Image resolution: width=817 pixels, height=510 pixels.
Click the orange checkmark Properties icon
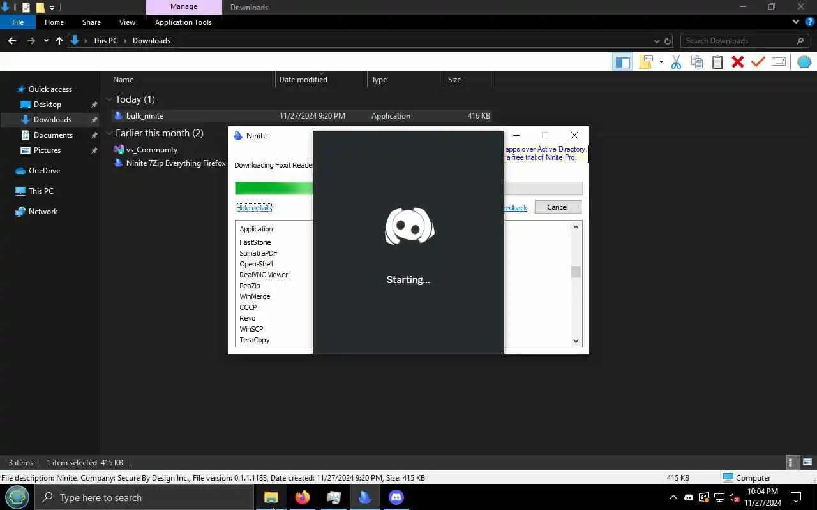click(758, 62)
